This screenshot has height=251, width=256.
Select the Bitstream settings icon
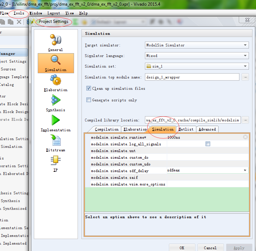click(x=55, y=143)
